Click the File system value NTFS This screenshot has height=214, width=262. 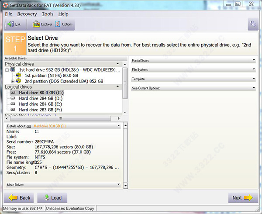coord(40,157)
